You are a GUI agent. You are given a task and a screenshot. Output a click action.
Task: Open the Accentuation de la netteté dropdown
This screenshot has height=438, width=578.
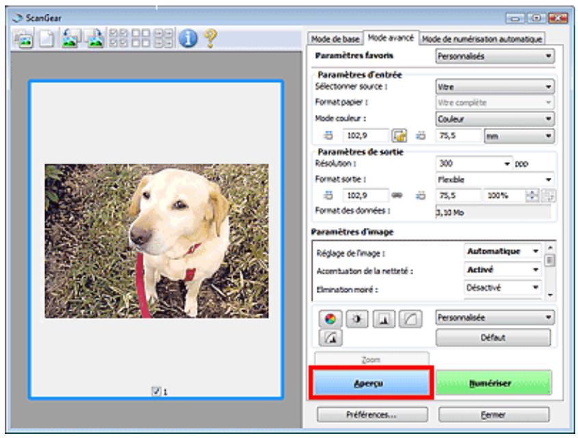coord(503,270)
